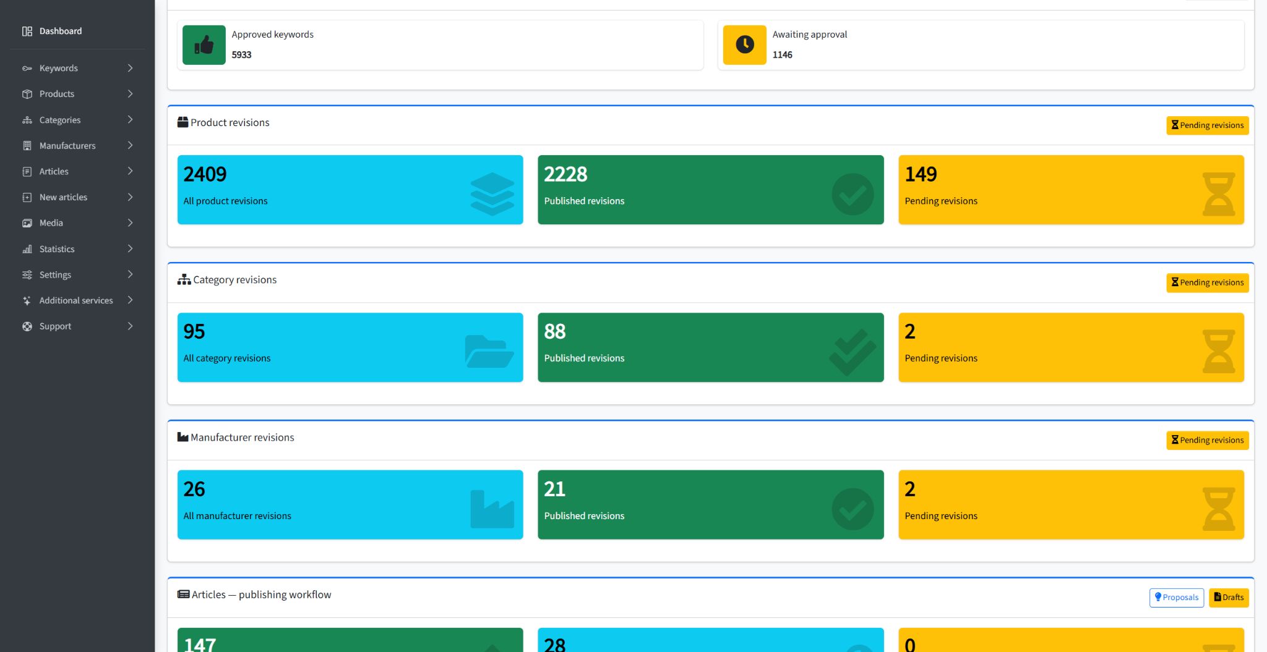1267x652 pixels.
Task: Click the open folder icon on category revisions card
Action: coord(489,351)
